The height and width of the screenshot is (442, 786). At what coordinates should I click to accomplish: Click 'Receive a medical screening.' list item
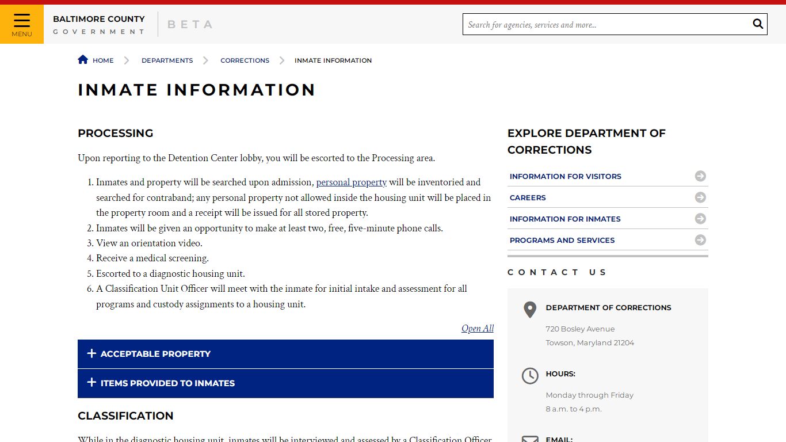152,258
